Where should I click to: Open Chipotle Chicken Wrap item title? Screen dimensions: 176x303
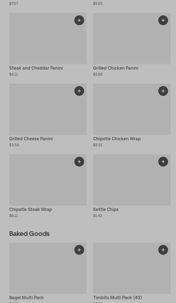117,139
